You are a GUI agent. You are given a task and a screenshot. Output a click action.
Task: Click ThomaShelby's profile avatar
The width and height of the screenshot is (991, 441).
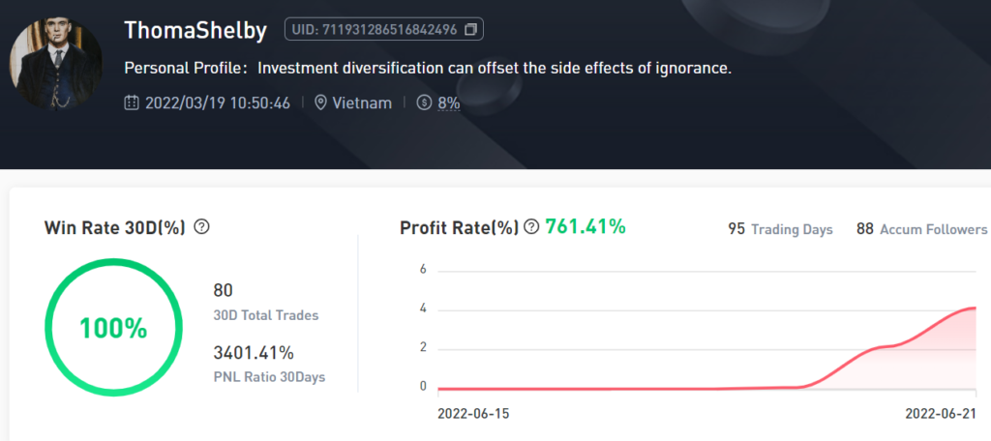(56, 62)
